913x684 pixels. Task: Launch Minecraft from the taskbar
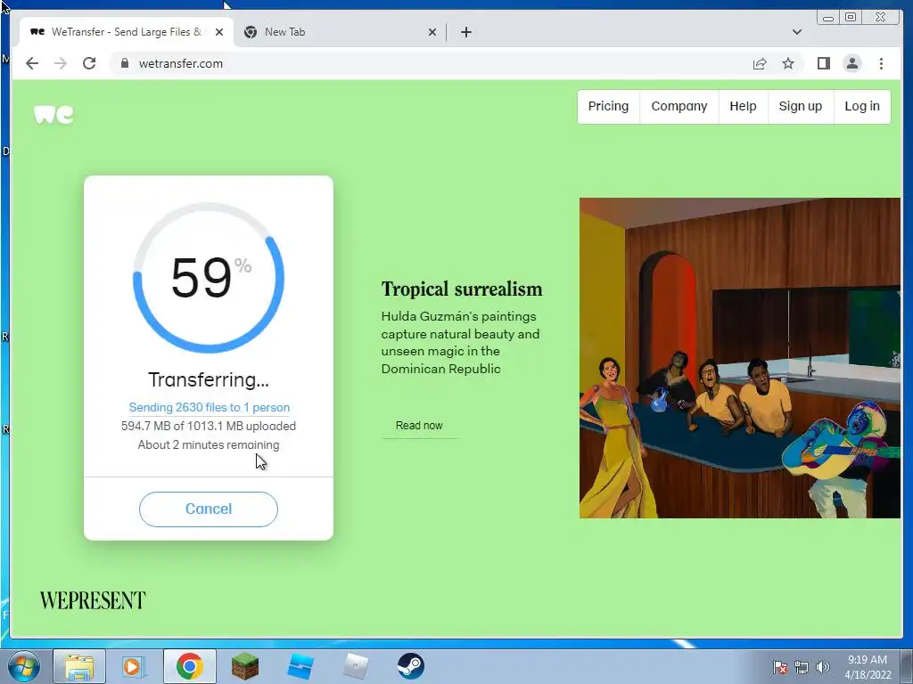244,666
